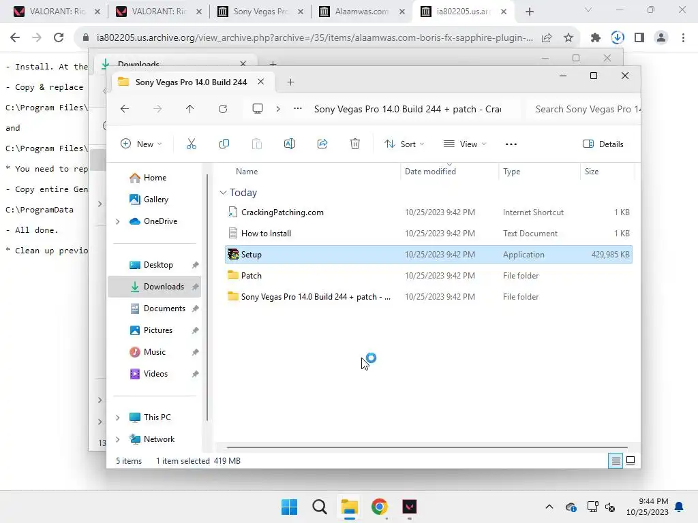Screen dimensions: 698x523
Task: Open a new Chrome tab
Action: click(529, 12)
